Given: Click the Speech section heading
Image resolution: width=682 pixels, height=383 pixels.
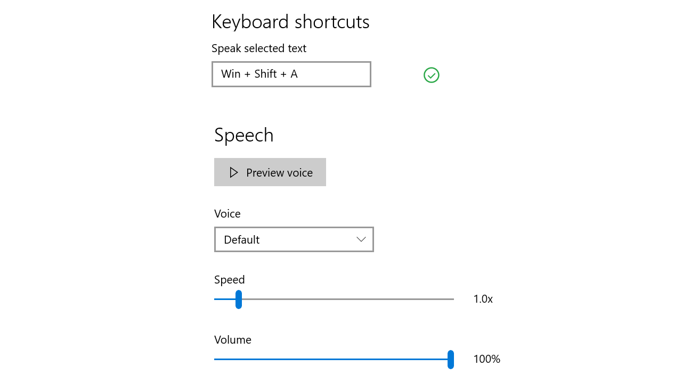Looking at the screenshot, I should [244, 135].
